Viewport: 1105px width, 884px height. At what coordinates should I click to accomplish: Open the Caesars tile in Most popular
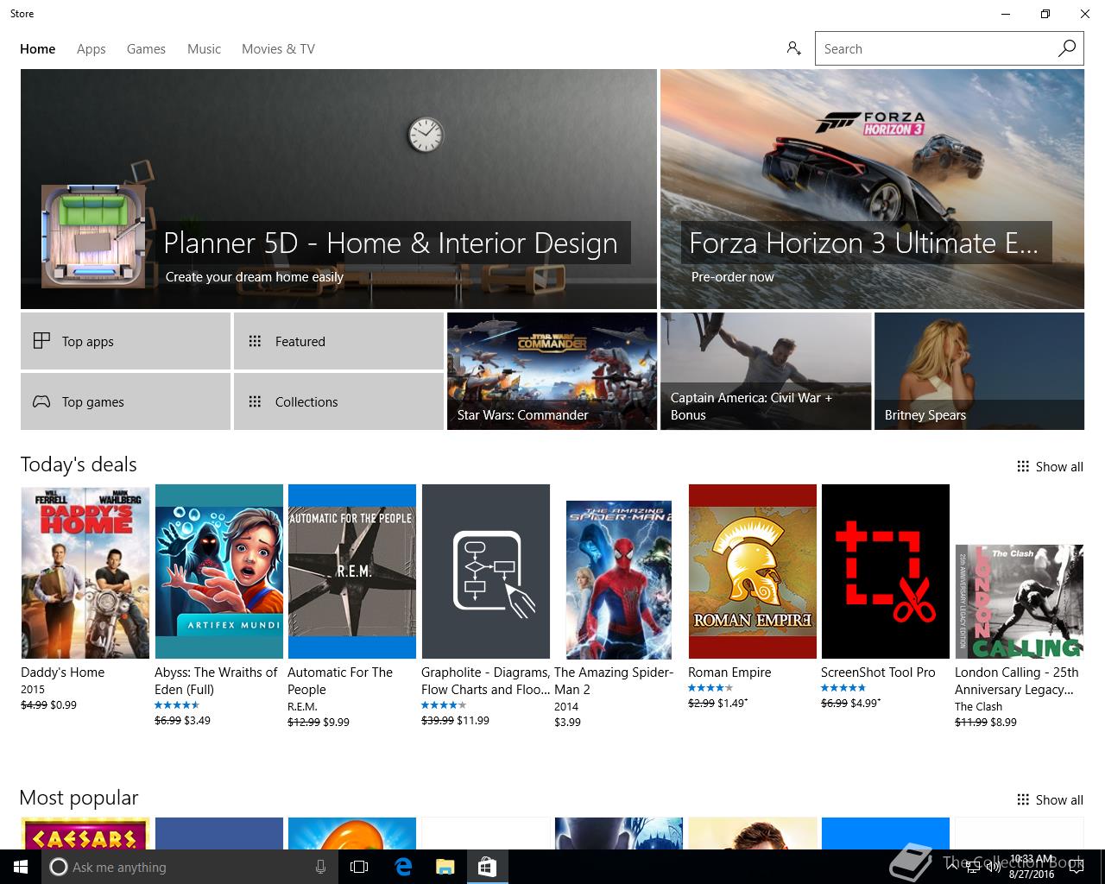(x=85, y=833)
